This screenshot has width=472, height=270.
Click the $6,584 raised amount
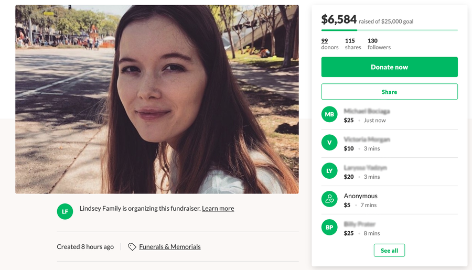pyautogui.click(x=339, y=20)
